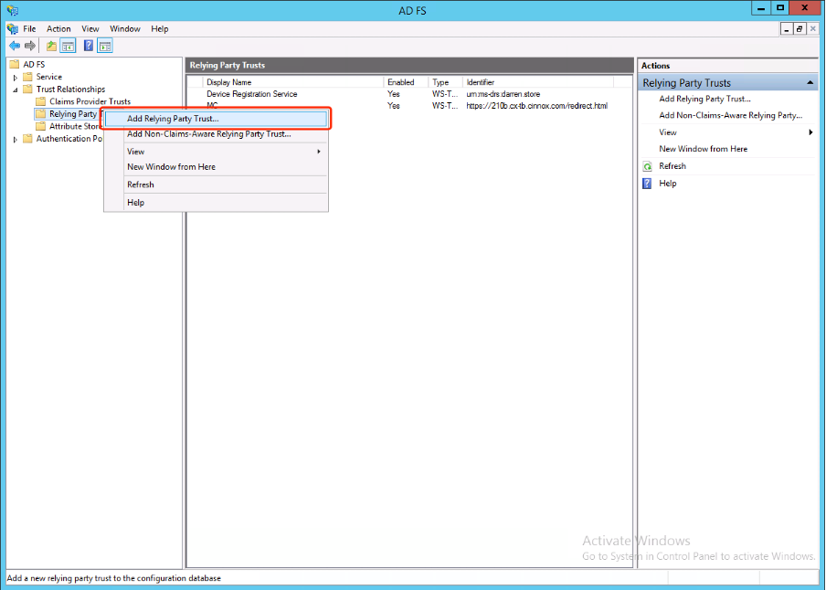Screen dimensions: 826x590
Task: Select the Service node label in tree
Action: click(49, 77)
